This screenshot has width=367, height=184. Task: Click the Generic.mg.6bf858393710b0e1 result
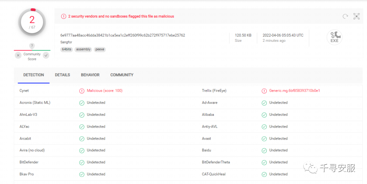[294, 91]
